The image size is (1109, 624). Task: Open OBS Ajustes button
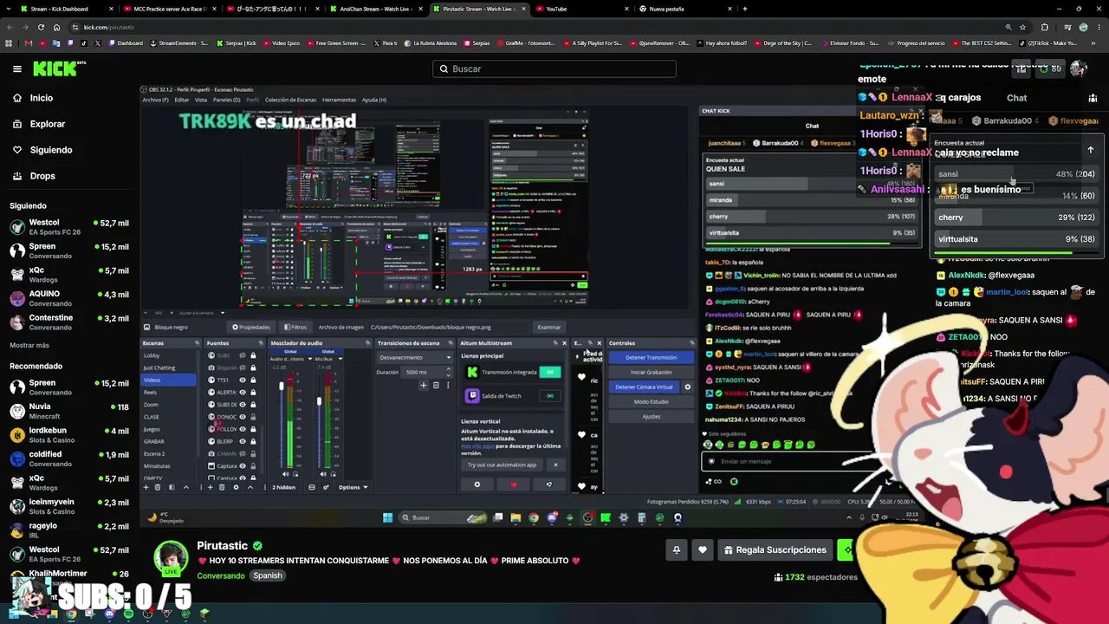(x=651, y=416)
